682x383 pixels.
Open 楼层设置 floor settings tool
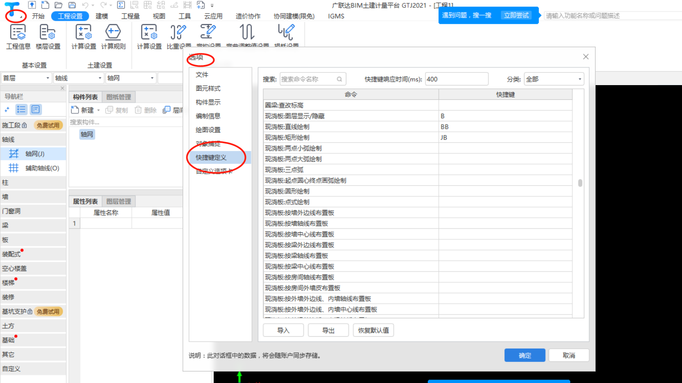(x=48, y=37)
